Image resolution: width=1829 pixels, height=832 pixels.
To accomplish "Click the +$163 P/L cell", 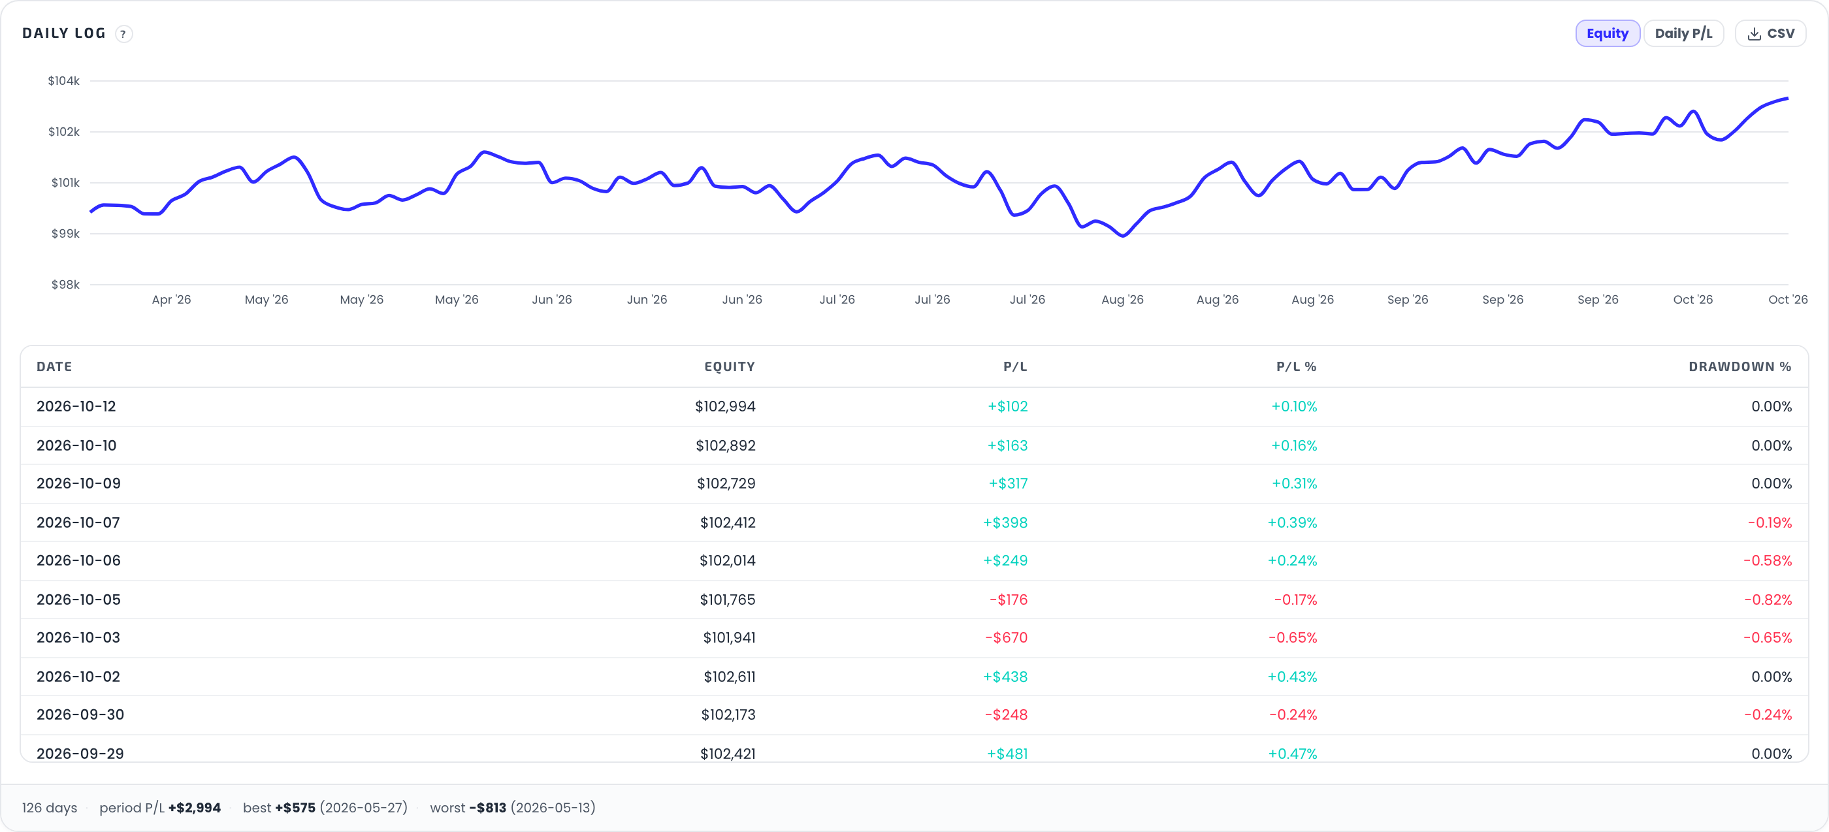I will click(1007, 445).
